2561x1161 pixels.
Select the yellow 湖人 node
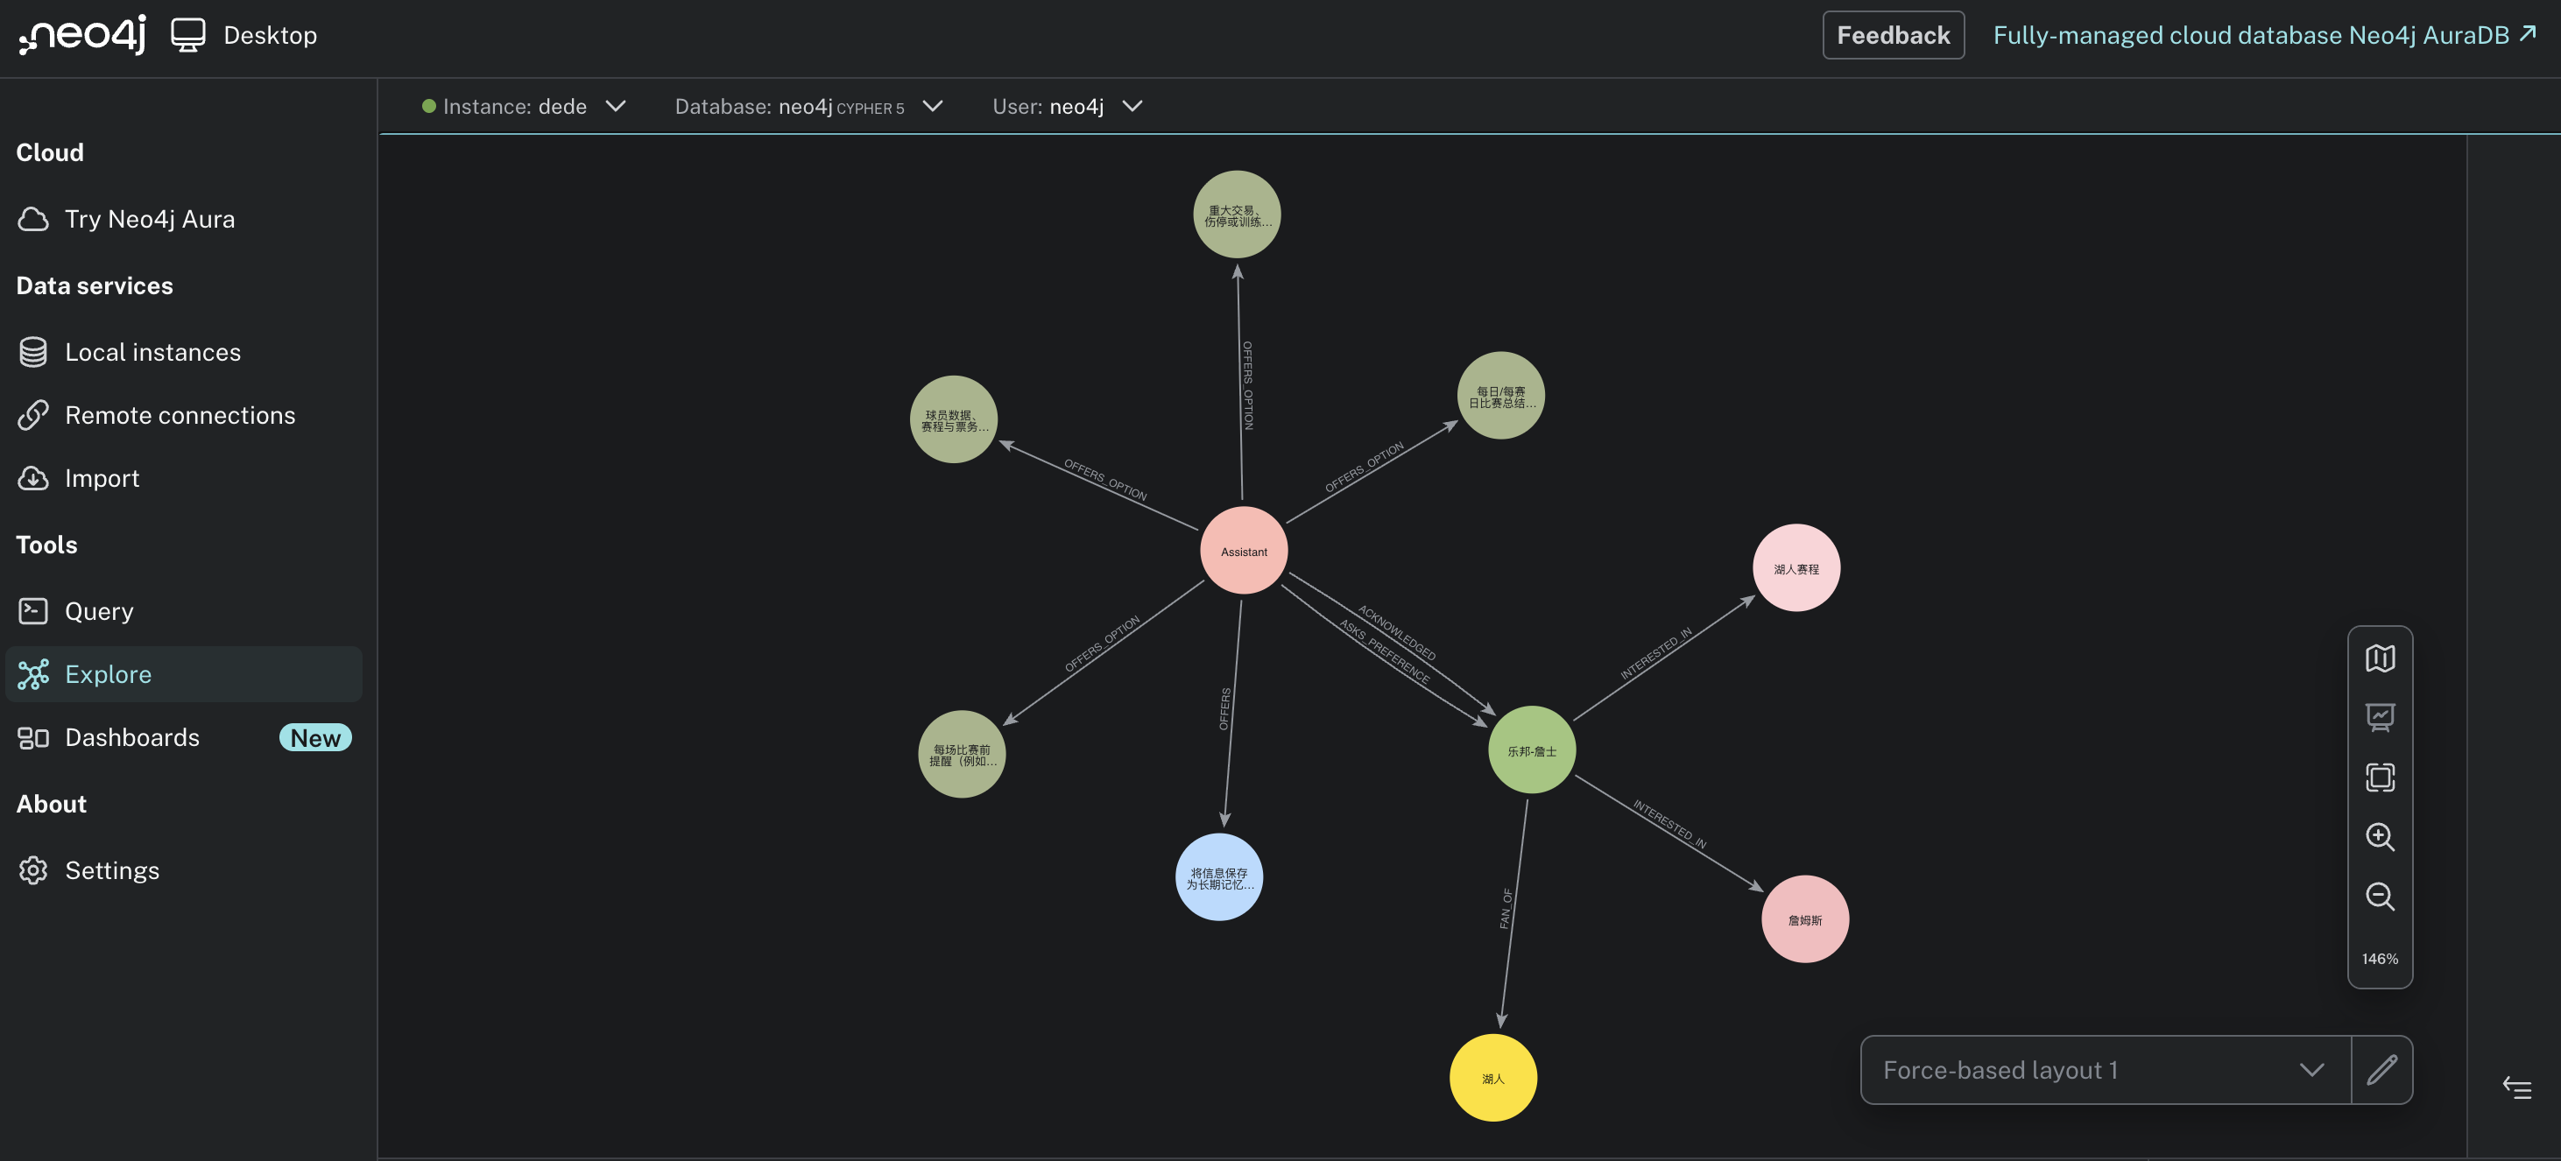tap(1492, 1078)
